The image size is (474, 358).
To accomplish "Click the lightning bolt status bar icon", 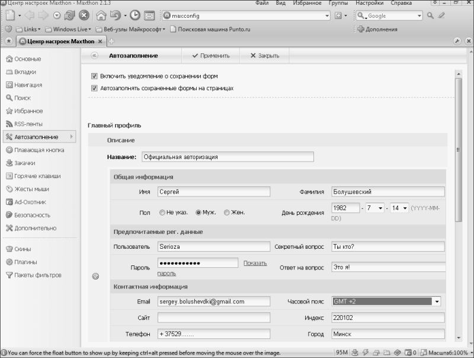I will 366,353.
